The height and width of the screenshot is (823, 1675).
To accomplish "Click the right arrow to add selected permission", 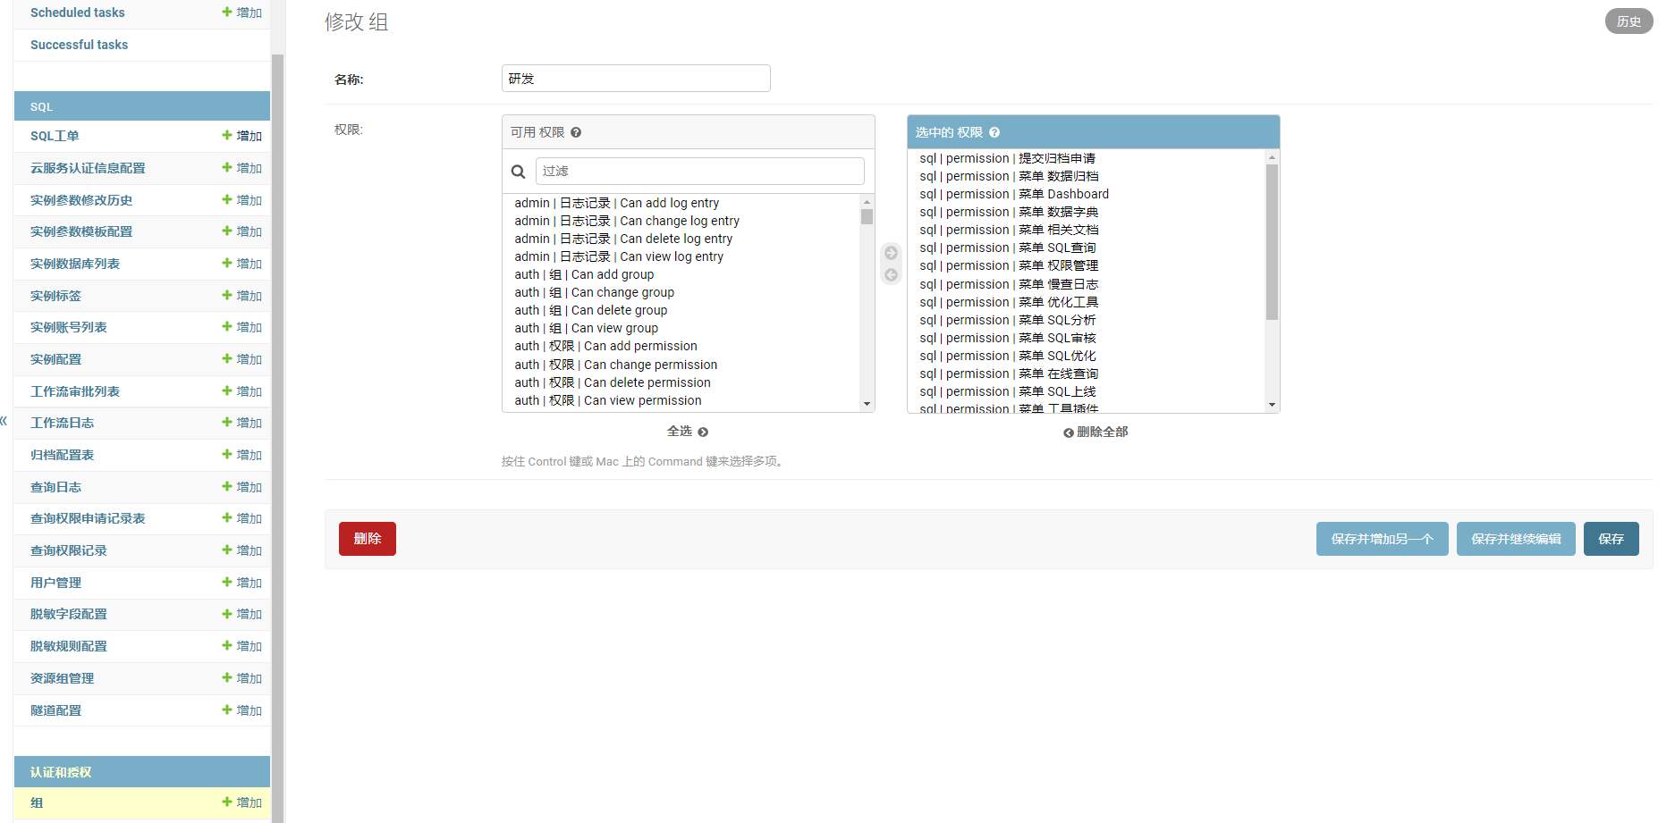I will [891, 253].
